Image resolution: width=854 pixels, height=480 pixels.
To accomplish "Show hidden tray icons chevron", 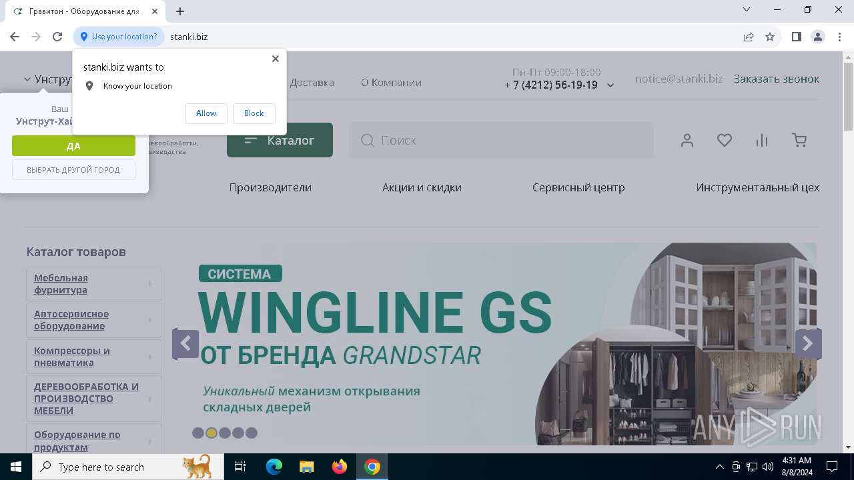I will 719,467.
